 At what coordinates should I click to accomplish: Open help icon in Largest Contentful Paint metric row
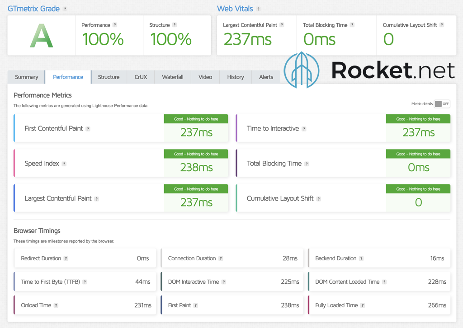[x=97, y=199]
